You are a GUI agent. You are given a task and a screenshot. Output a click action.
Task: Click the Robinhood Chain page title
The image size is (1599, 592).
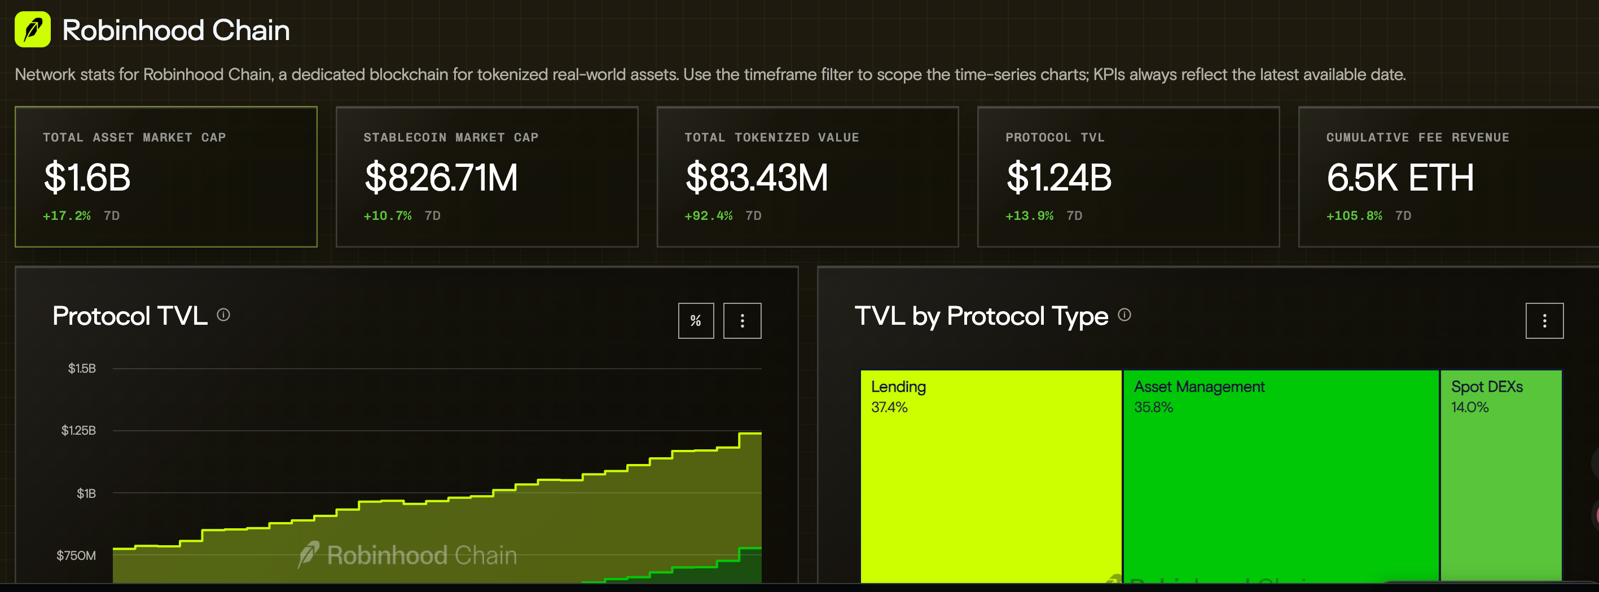(x=176, y=30)
